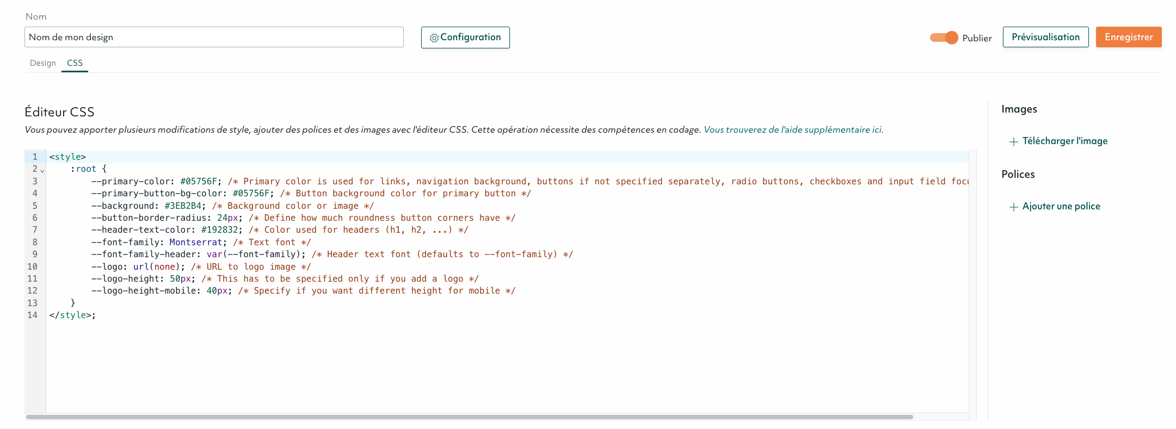Click the #05756F value on the --primary-color line

(199, 182)
